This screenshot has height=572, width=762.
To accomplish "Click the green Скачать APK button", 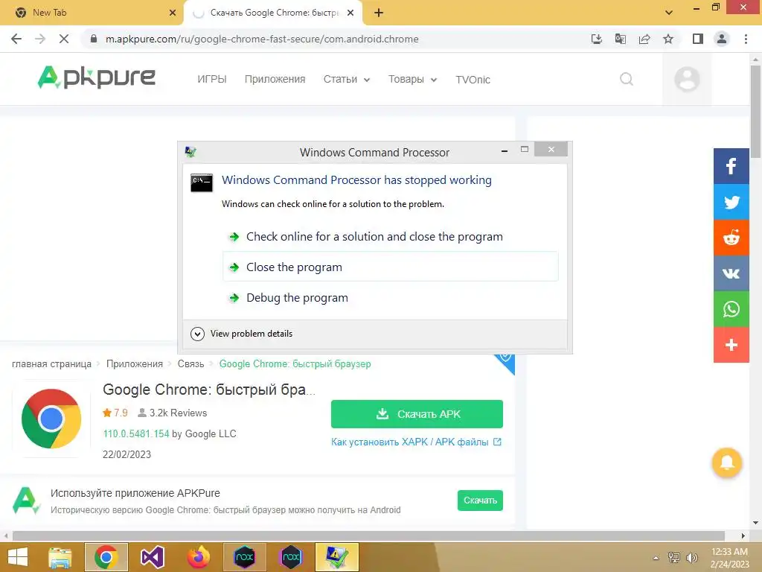I will (417, 414).
